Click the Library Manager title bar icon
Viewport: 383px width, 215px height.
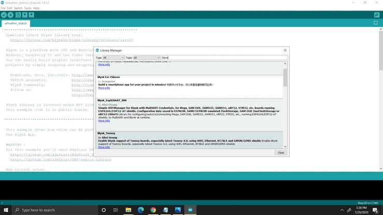97,50
